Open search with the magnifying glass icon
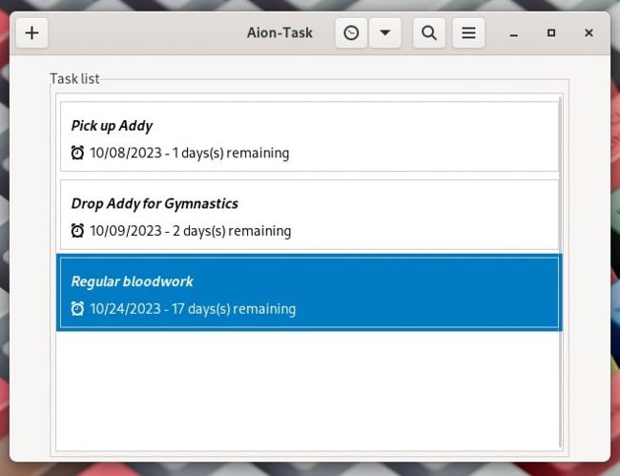This screenshot has height=476, width=620. pos(429,33)
